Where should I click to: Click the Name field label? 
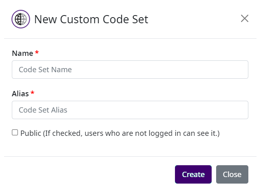click(22, 53)
